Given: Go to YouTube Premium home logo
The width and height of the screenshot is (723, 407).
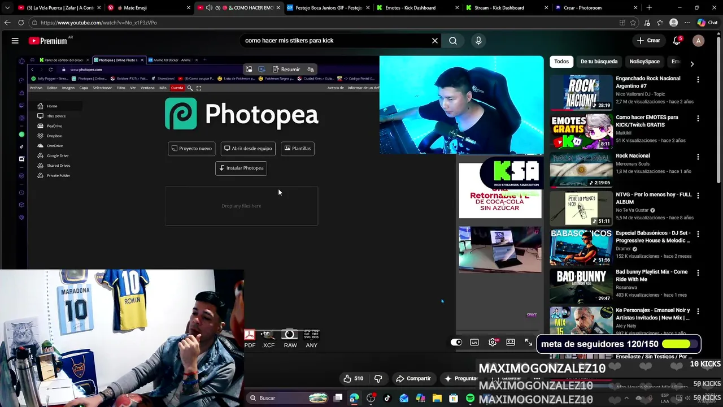Looking at the screenshot, I should 49,41.
